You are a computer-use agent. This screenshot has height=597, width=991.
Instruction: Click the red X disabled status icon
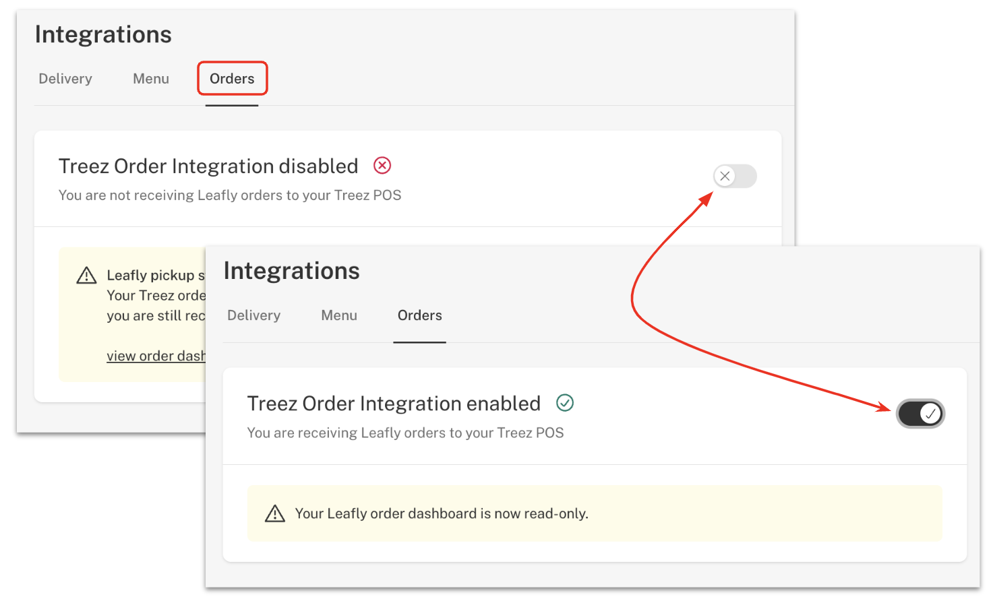(382, 165)
